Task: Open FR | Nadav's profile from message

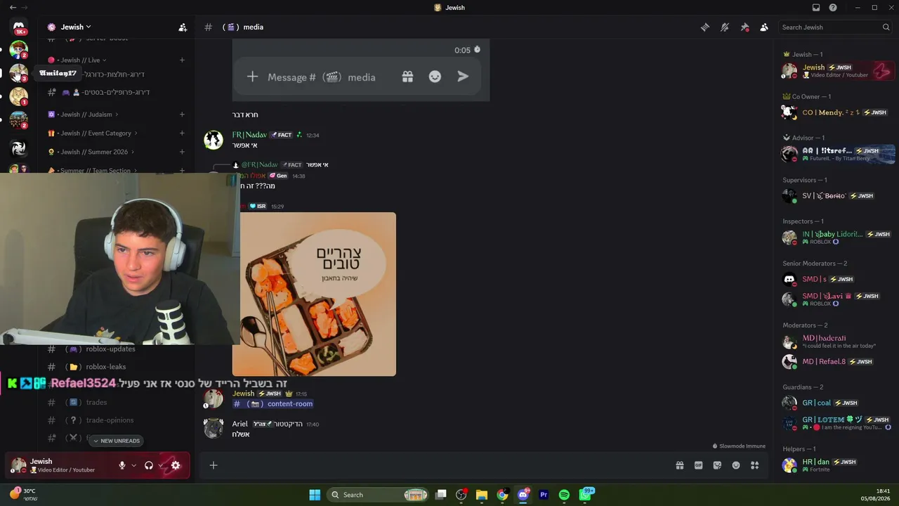Action: click(249, 135)
